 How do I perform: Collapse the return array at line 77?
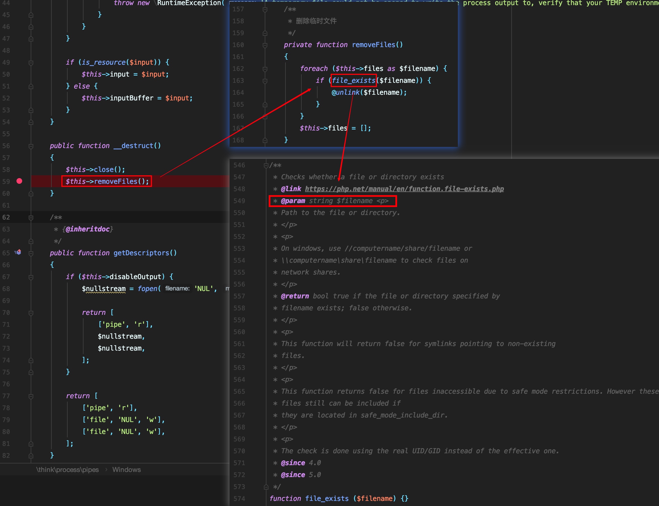tap(31, 396)
